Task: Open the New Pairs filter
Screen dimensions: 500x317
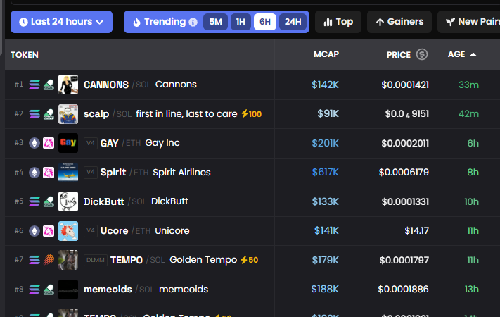Action: click(x=470, y=22)
